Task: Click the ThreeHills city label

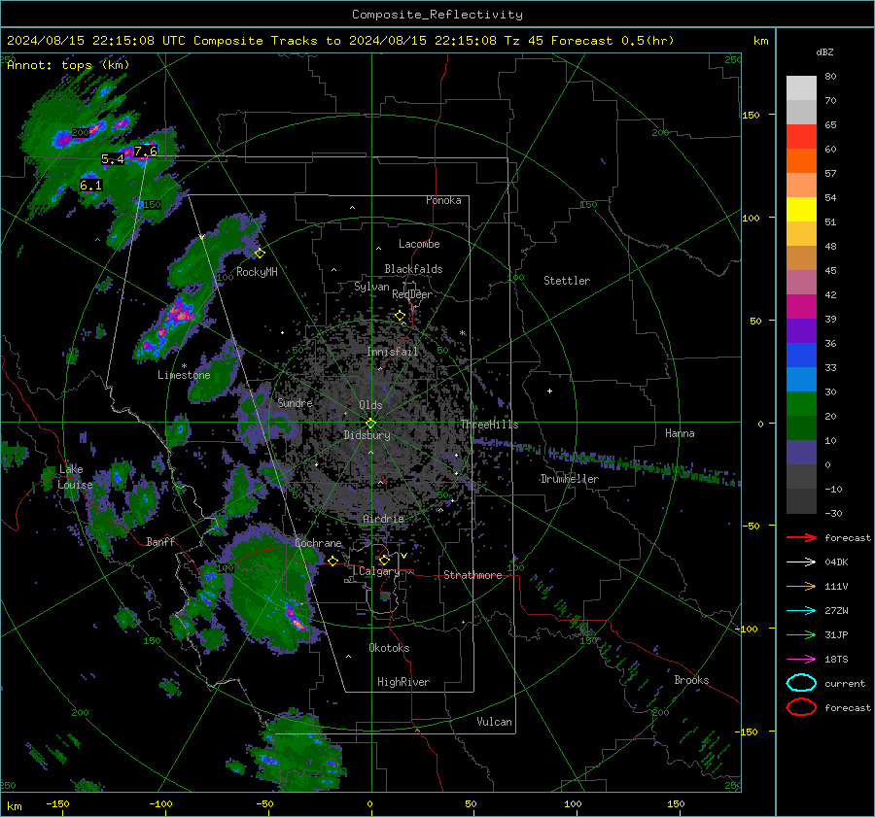Action: point(489,425)
